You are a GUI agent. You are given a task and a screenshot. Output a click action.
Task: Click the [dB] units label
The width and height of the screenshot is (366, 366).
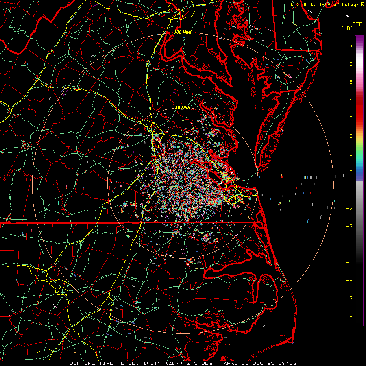coord(347,28)
